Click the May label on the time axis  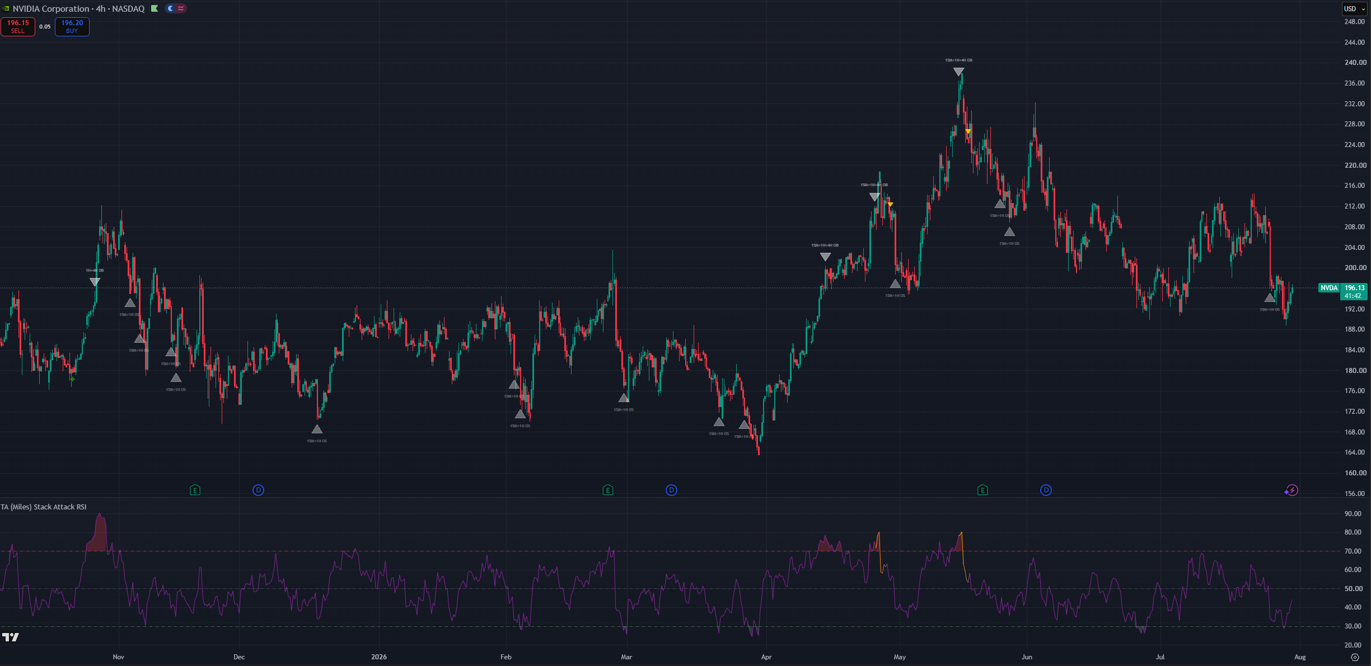pyautogui.click(x=900, y=657)
